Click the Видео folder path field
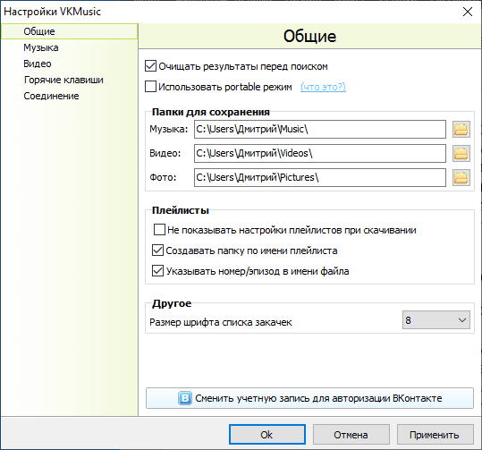The width and height of the screenshot is (482, 450). (320, 153)
